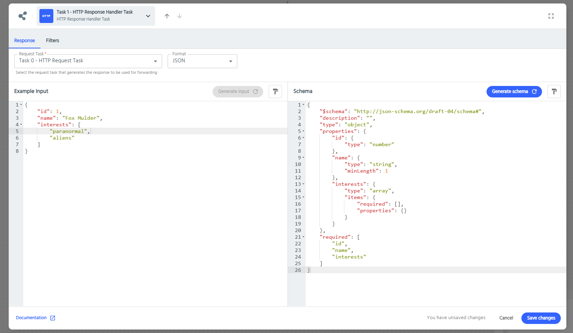The image size is (573, 333).
Task: Click the $schema URL string in Schema
Action: [x=418, y=111]
